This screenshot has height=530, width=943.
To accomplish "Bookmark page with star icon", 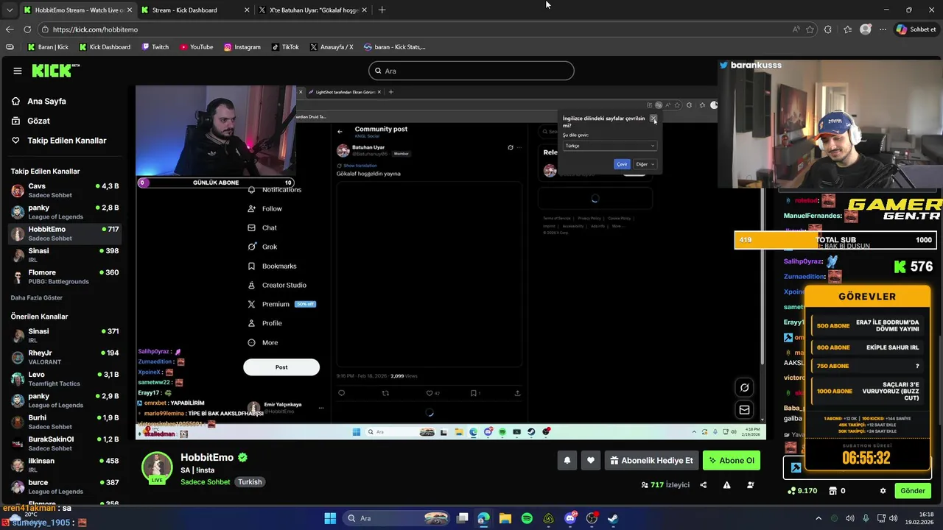I will [x=810, y=29].
